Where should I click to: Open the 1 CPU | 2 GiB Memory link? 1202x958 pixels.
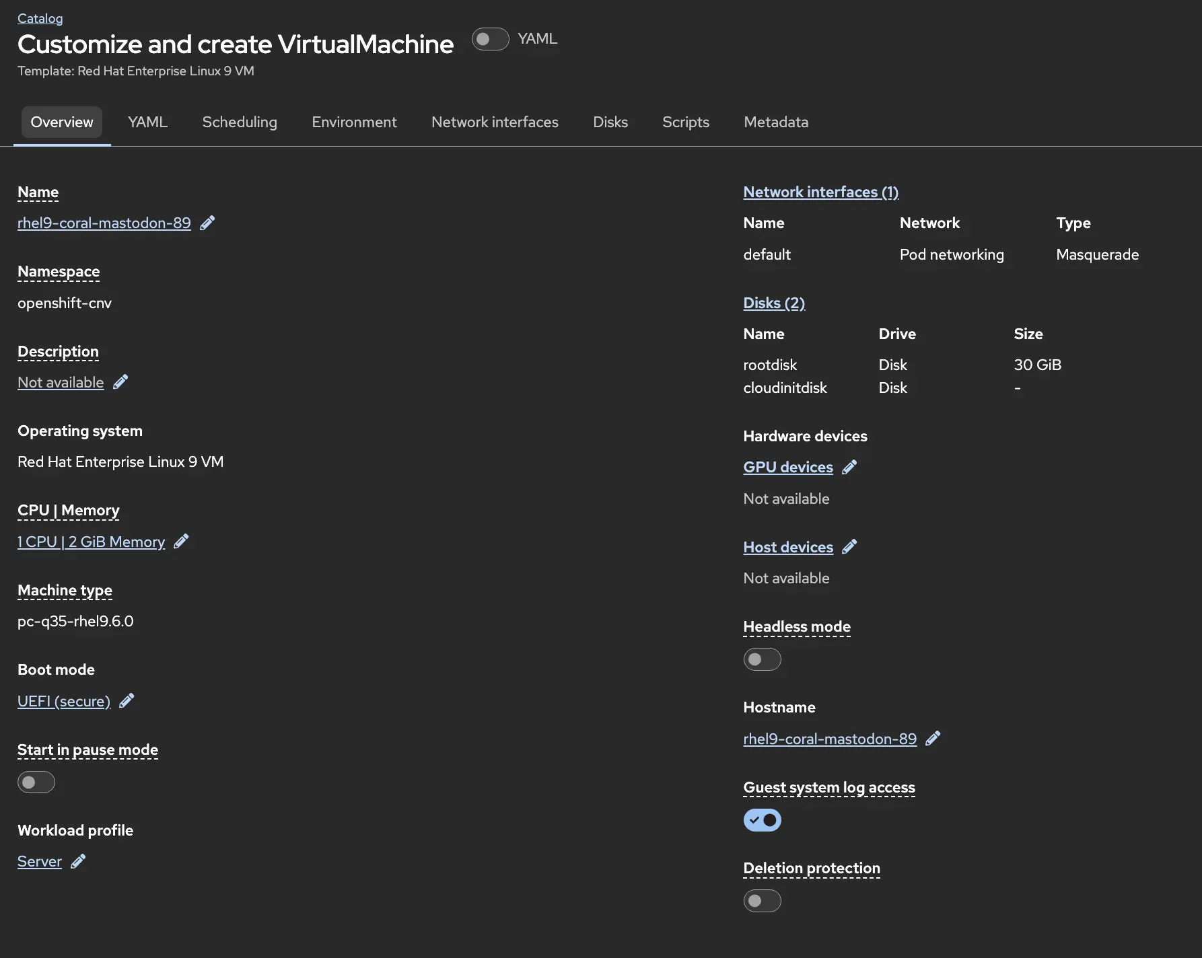click(x=91, y=542)
